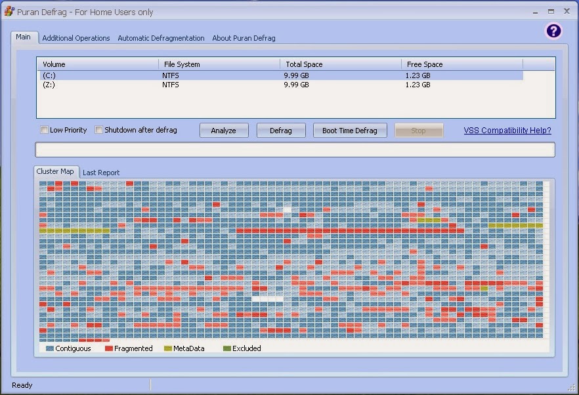
Task: Switch to the Last Report tab
Action: [x=101, y=173]
